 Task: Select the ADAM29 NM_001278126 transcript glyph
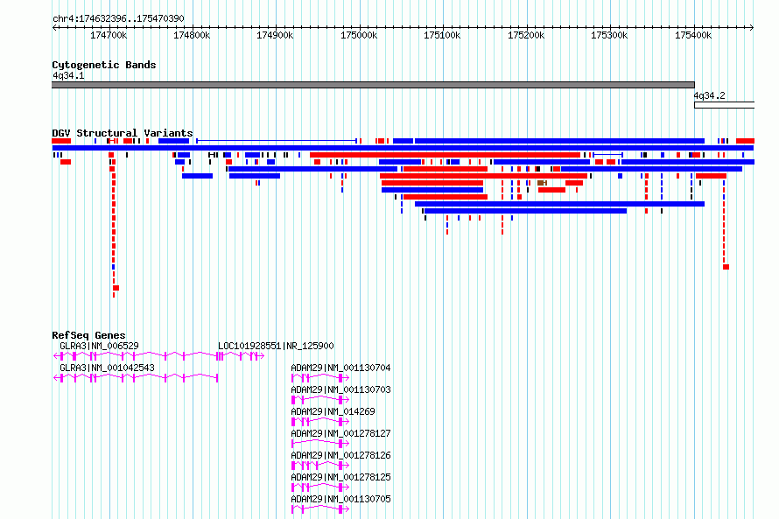[320, 466]
